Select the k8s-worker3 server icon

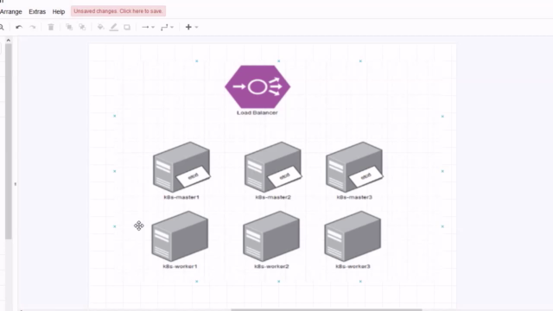(x=353, y=236)
